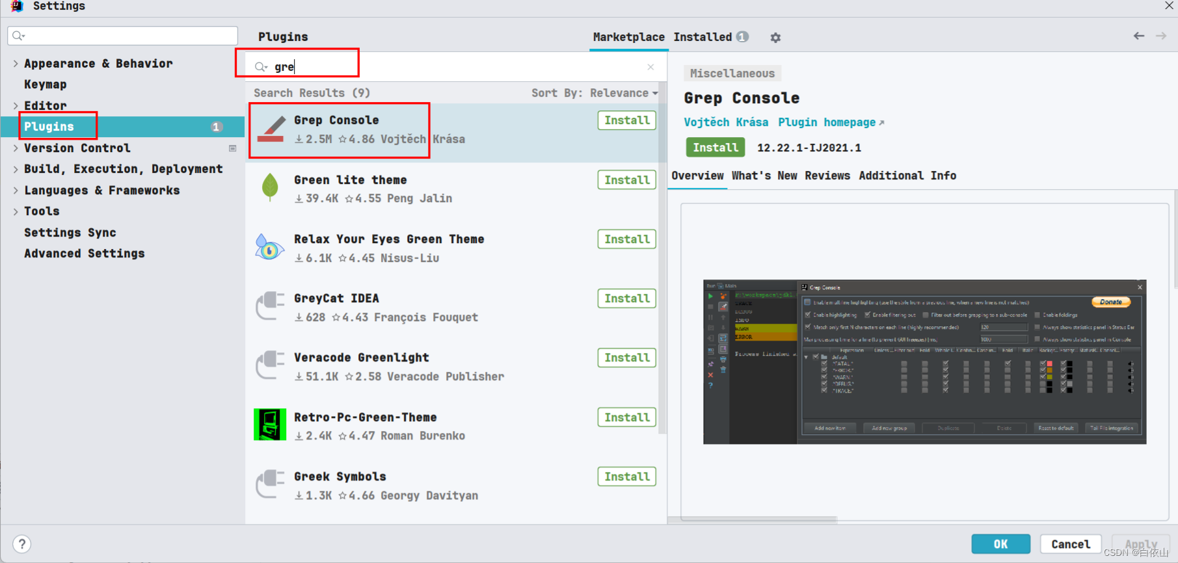Select Advanced Settings in the tree
1178x563 pixels.
coord(85,254)
